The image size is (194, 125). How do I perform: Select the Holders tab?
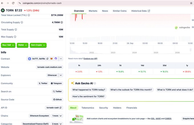tap(117, 108)
